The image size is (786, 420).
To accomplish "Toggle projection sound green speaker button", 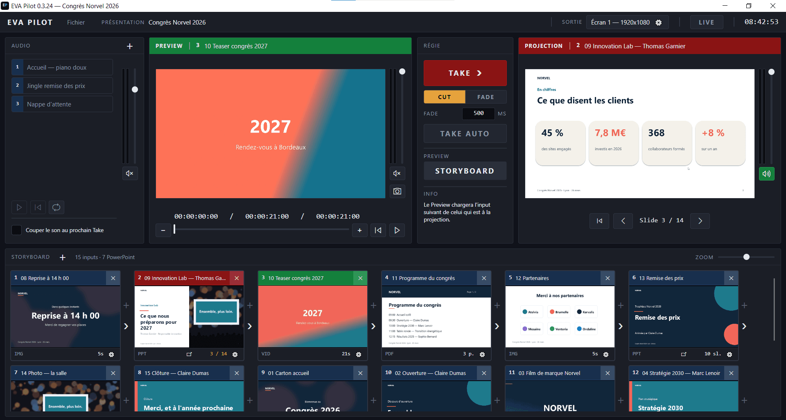I will coord(767,174).
